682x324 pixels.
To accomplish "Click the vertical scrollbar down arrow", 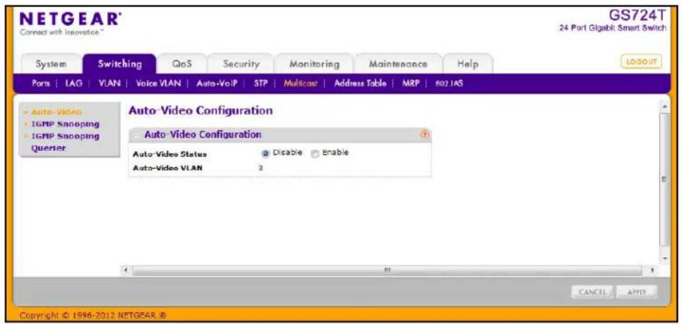I will click(x=663, y=259).
